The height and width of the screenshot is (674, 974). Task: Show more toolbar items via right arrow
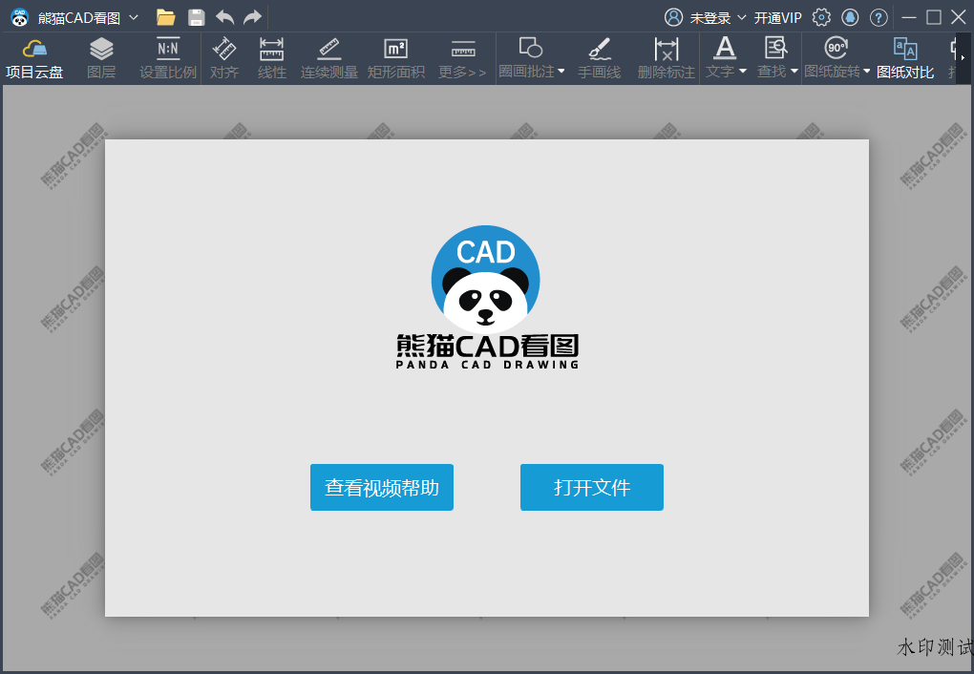[963, 58]
